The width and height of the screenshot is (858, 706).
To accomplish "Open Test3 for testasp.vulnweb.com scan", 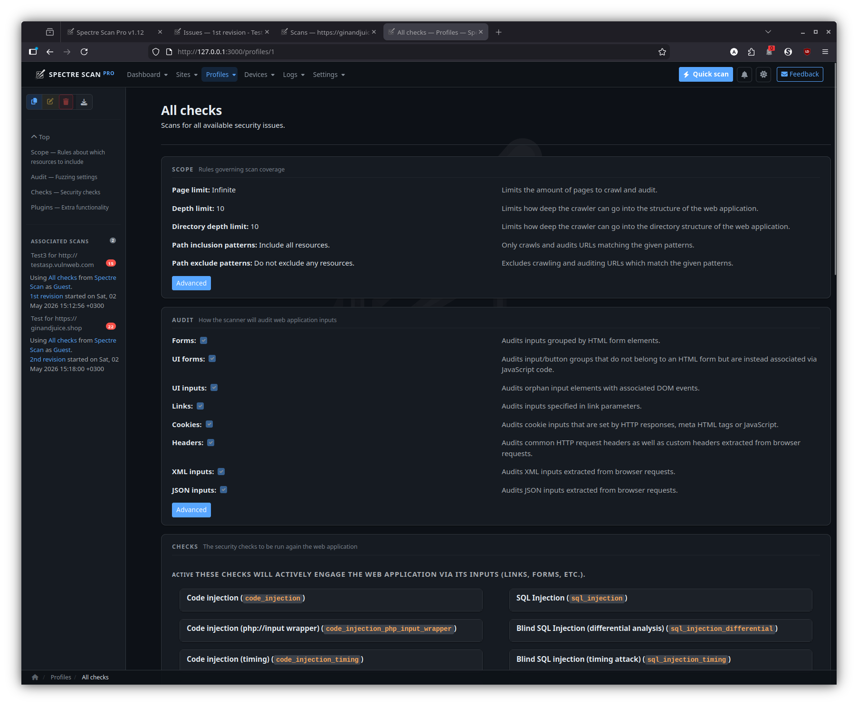I will (62, 260).
